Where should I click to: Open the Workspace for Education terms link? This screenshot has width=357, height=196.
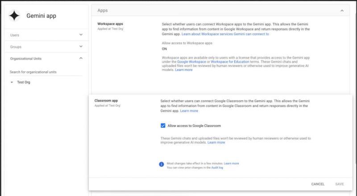click(230, 61)
